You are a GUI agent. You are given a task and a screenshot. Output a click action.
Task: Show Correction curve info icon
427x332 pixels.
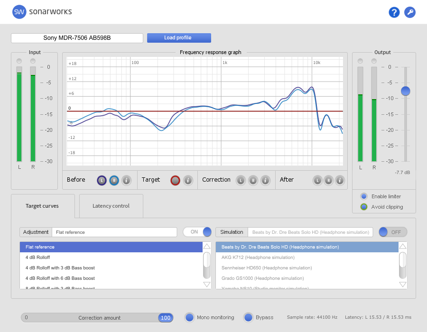click(x=266, y=180)
